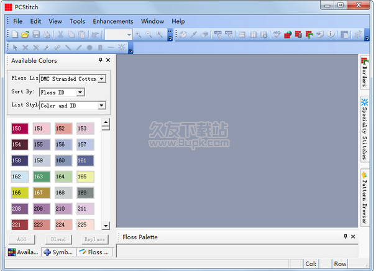Viewport: 376px width, 271px height.
Task: Show pattern information icon
Action: tap(331, 35)
